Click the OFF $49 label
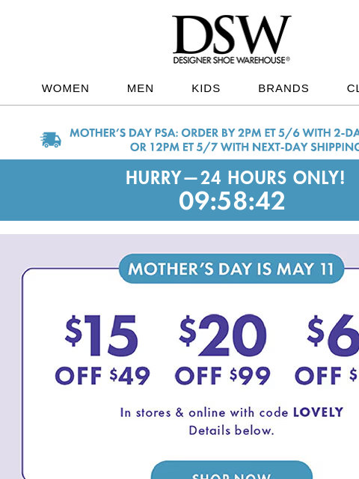359x479 pixels. [x=102, y=376]
